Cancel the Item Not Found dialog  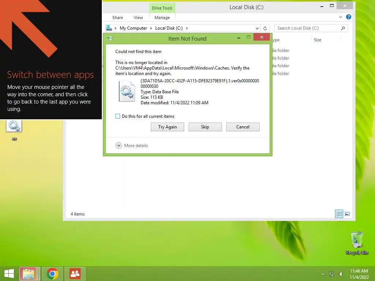(243, 127)
